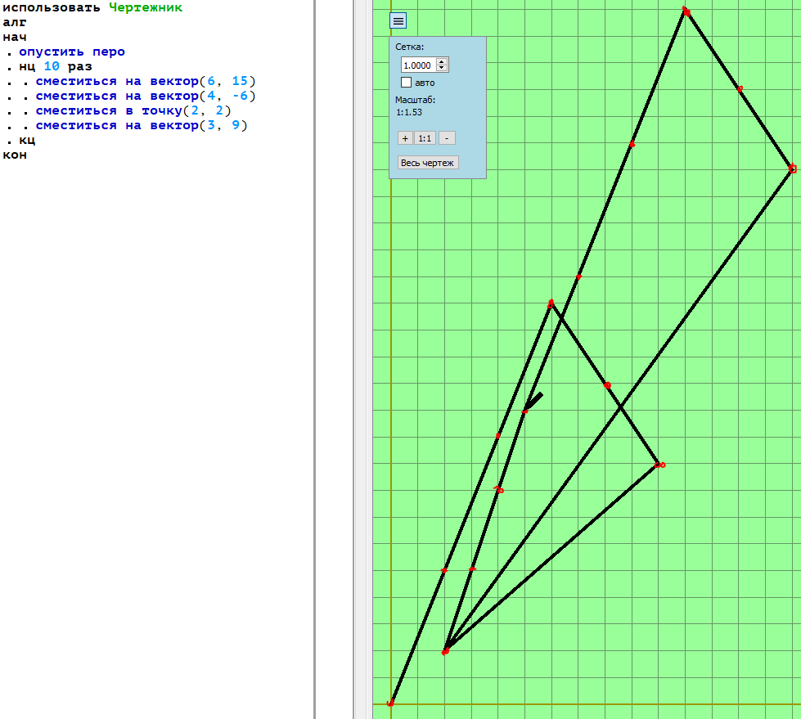Screen dimensions: 801x719
Task: Enable the 'авто' grid checkbox
Action: [x=406, y=83]
